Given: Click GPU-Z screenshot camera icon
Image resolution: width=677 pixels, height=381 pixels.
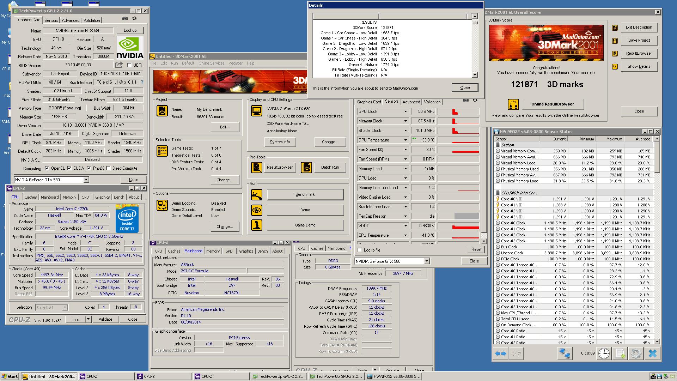Looking at the screenshot, I should 125,19.
